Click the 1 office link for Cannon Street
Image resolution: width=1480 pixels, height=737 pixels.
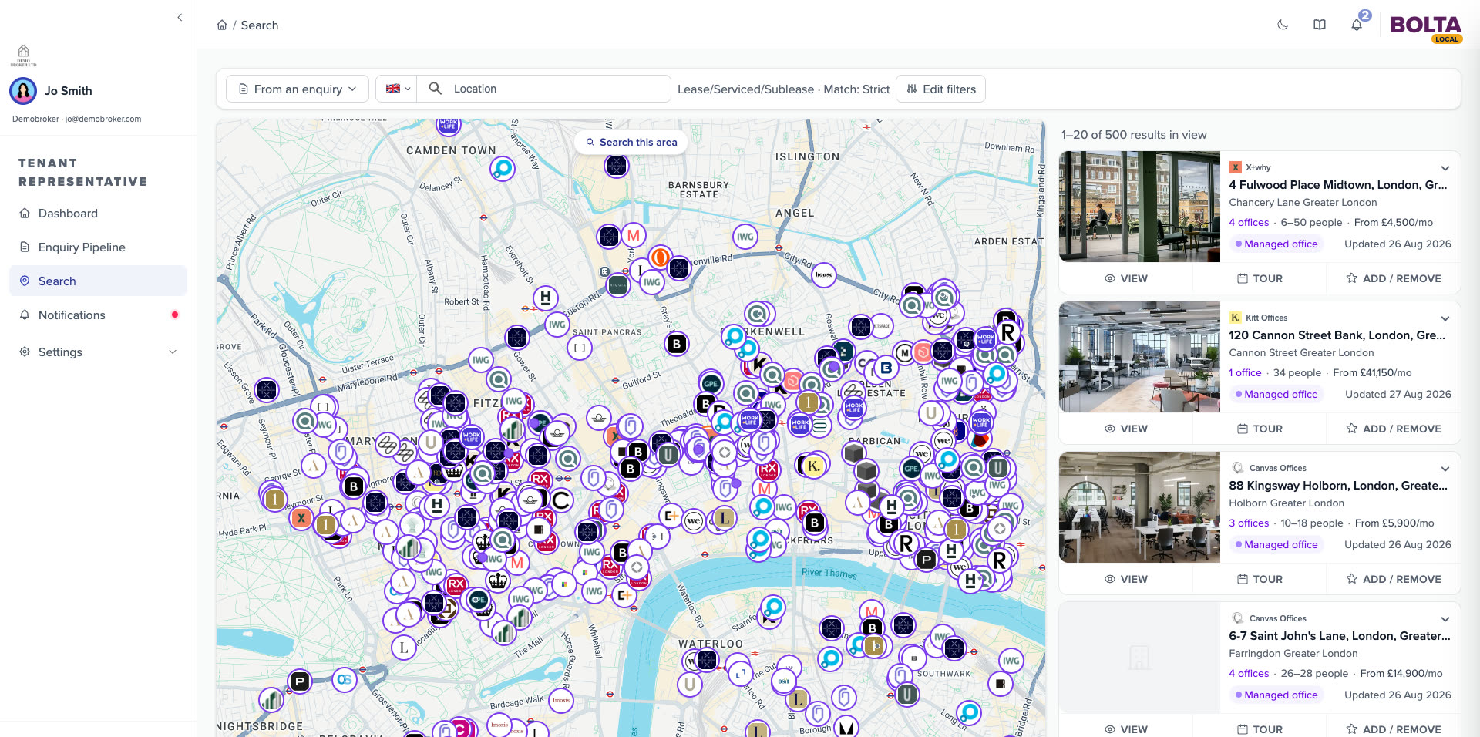coord(1245,372)
